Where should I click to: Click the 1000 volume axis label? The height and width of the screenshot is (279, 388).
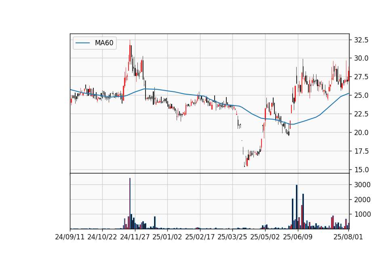(x=363, y=214)
